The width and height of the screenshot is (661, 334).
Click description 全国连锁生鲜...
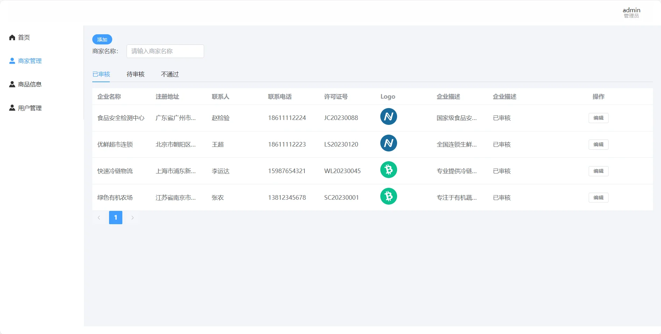pyautogui.click(x=457, y=144)
